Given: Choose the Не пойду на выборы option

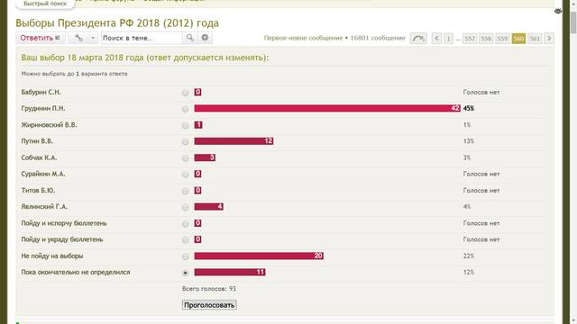Looking at the screenshot, I should point(185,256).
